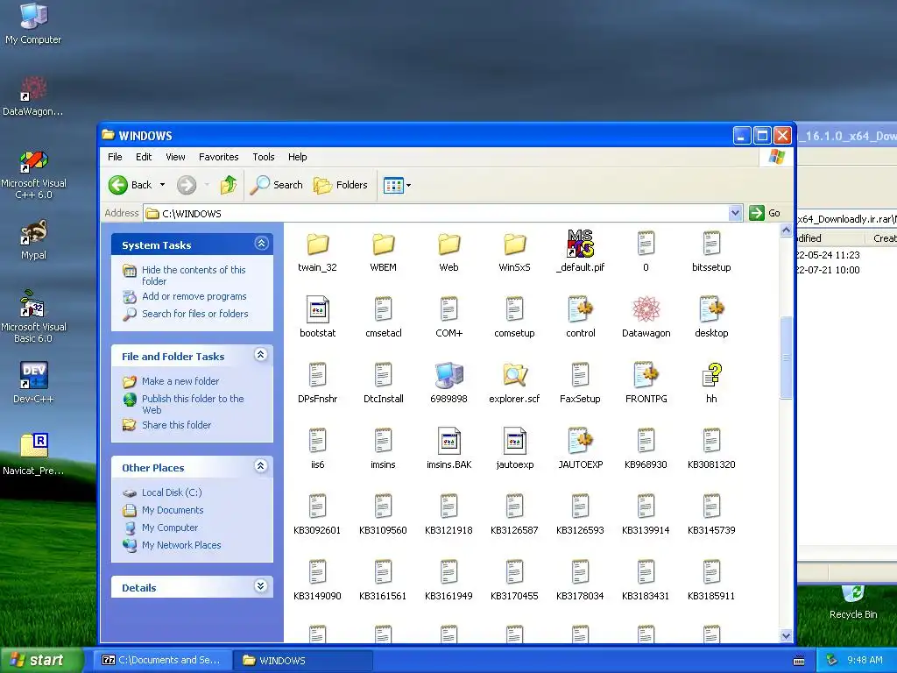This screenshot has width=897, height=673.
Task: Open the Address bar dropdown list
Action: coord(736,213)
